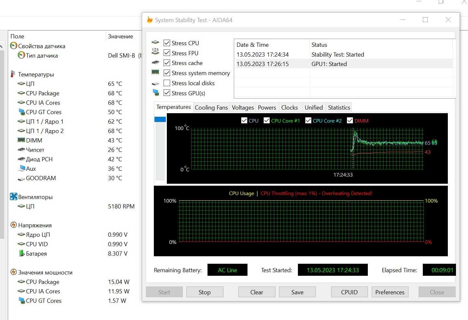
Task: Click the chip icon beside Stress cache
Action: pyautogui.click(x=155, y=62)
